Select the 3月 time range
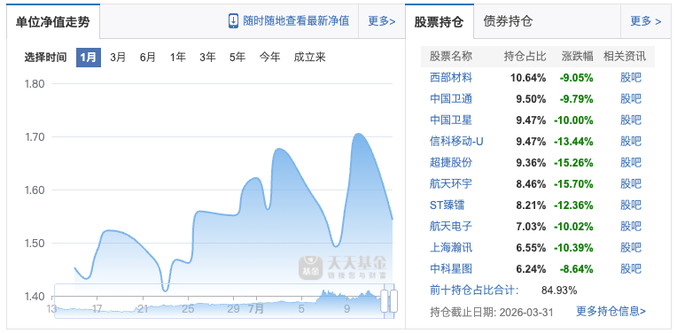The width and height of the screenshot is (677, 333). 118,58
